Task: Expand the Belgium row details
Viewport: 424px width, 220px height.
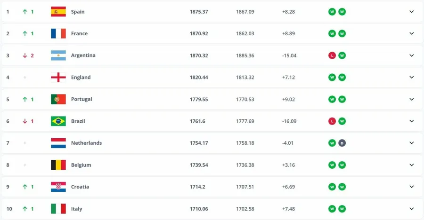Action: (411, 165)
